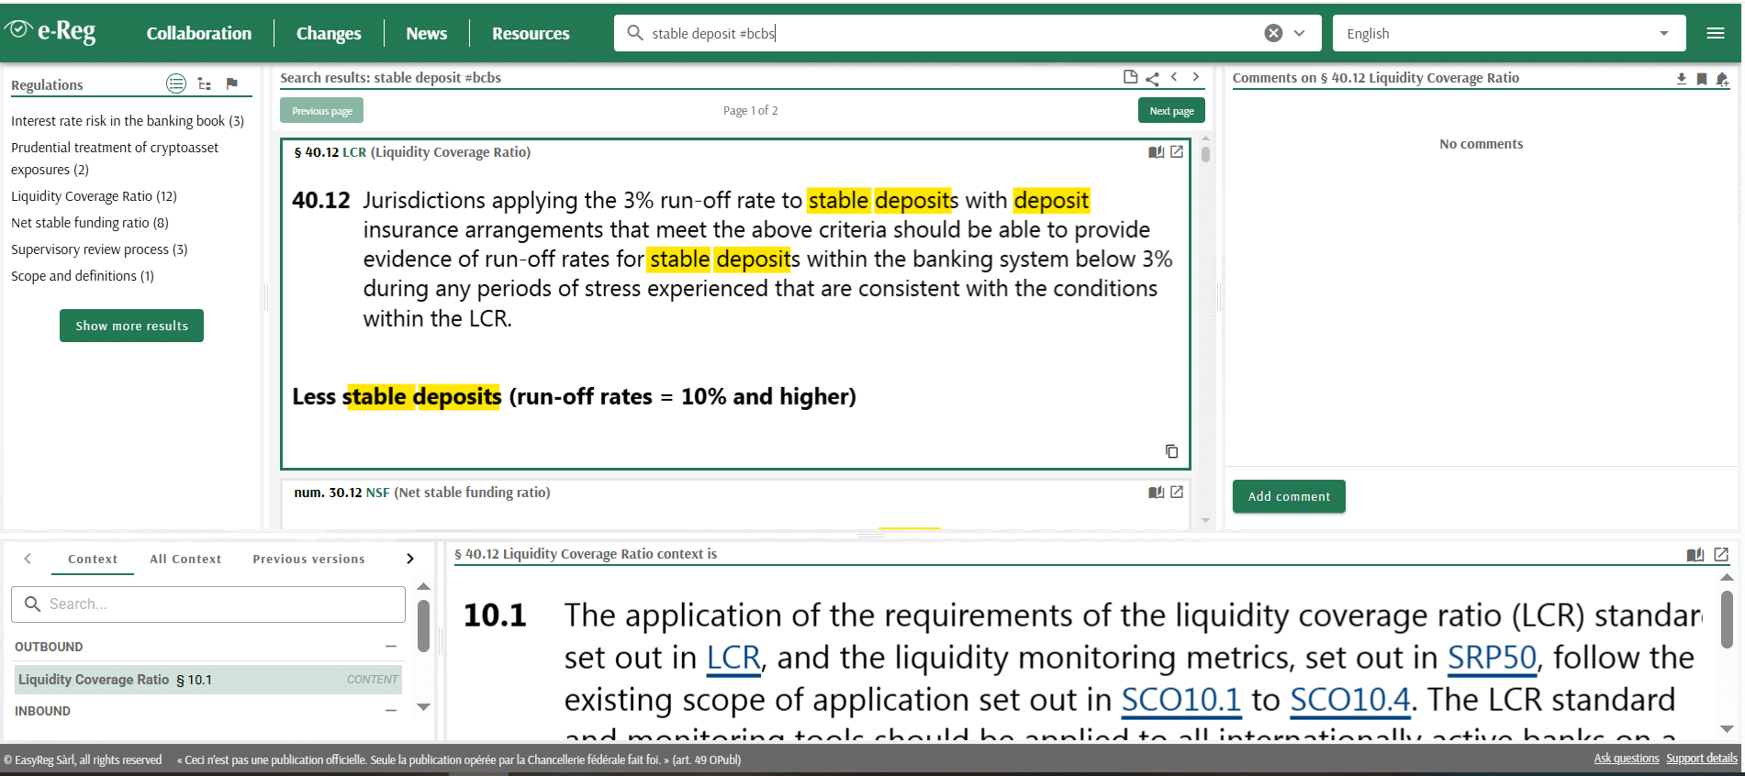Clear the search query text
This screenshot has height=776, width=1745.
coord(1273,33)
